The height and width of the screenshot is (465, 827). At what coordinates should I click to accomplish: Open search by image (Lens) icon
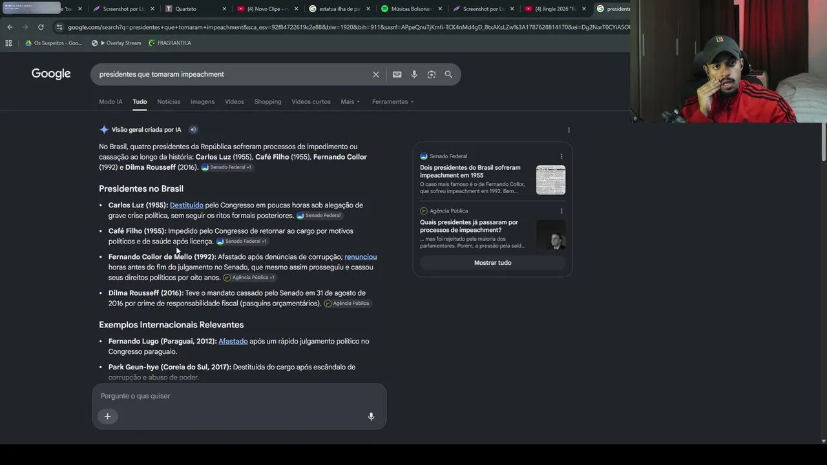coord(432,74)
